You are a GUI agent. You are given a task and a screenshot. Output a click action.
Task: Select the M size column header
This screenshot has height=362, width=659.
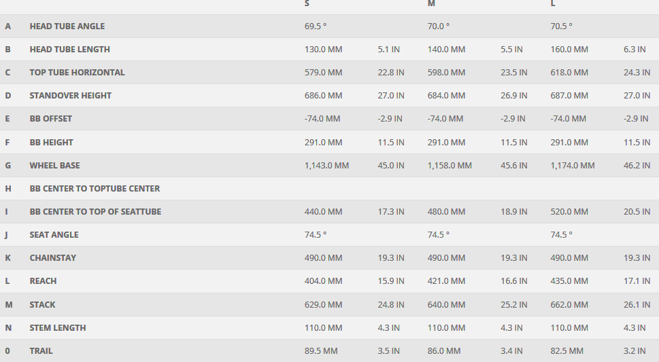coord(431,3)
